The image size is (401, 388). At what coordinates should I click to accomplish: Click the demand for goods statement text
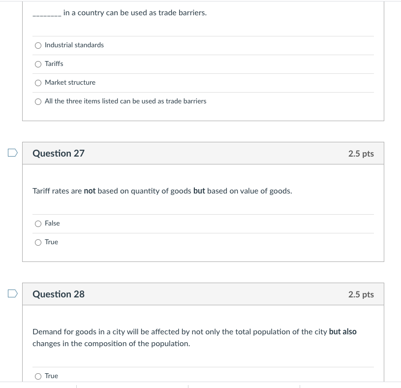tap(194, 337)
